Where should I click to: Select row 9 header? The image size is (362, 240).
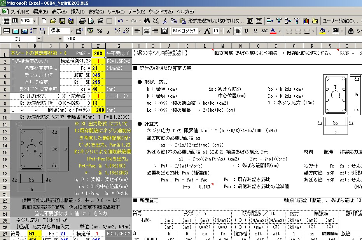[x=5, y=110]
